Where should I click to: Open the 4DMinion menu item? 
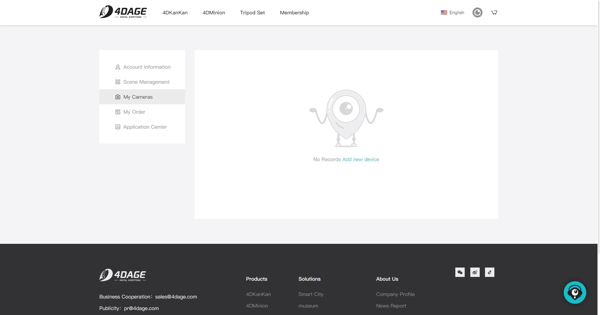click(214, 13)
